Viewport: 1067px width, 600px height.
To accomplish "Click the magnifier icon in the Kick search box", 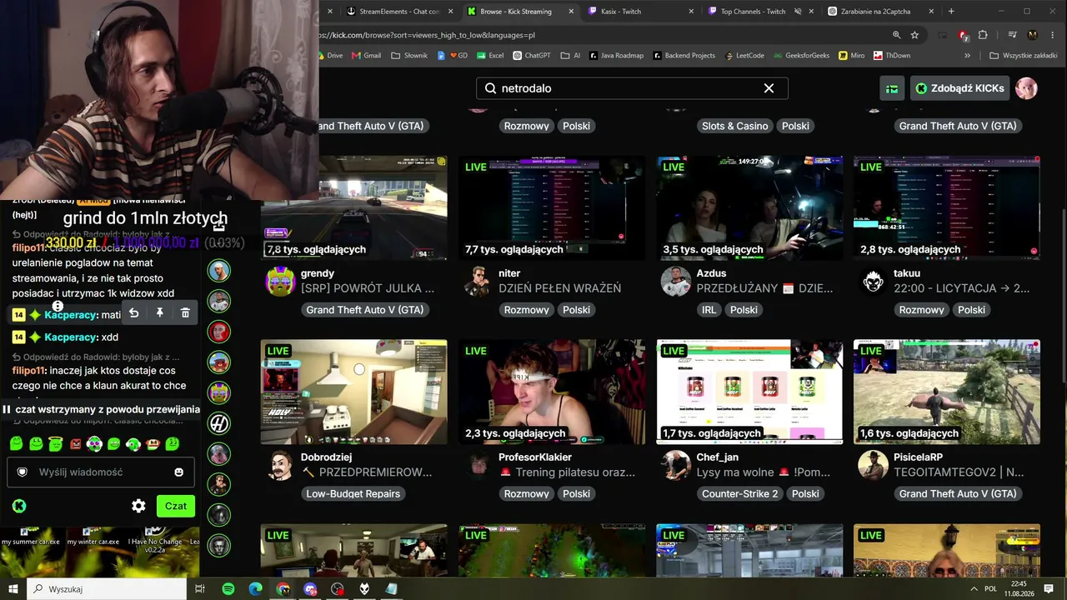I will tap(490, 88).
